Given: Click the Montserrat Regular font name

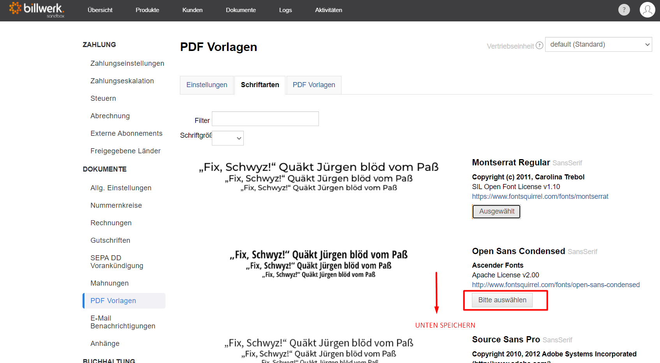Looking at the screenshot, I should pos(511,162).
